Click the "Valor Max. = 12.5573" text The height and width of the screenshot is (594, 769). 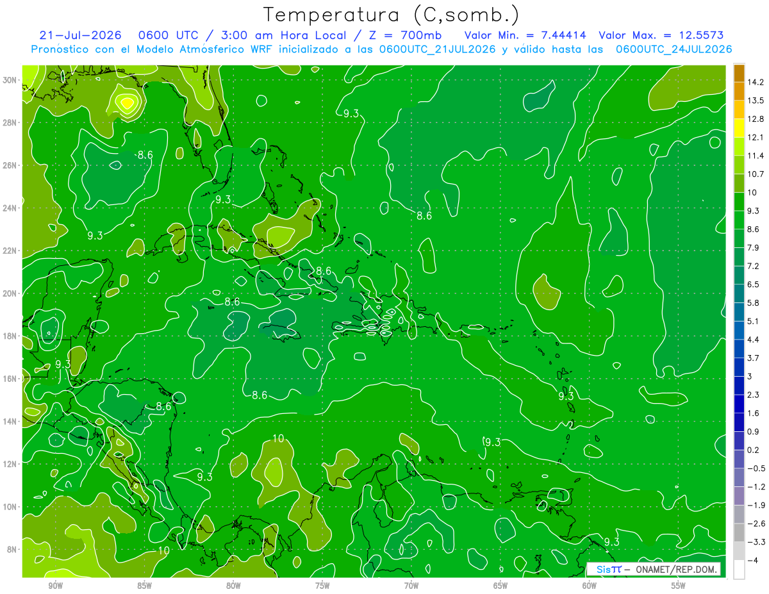coord(663,35)
